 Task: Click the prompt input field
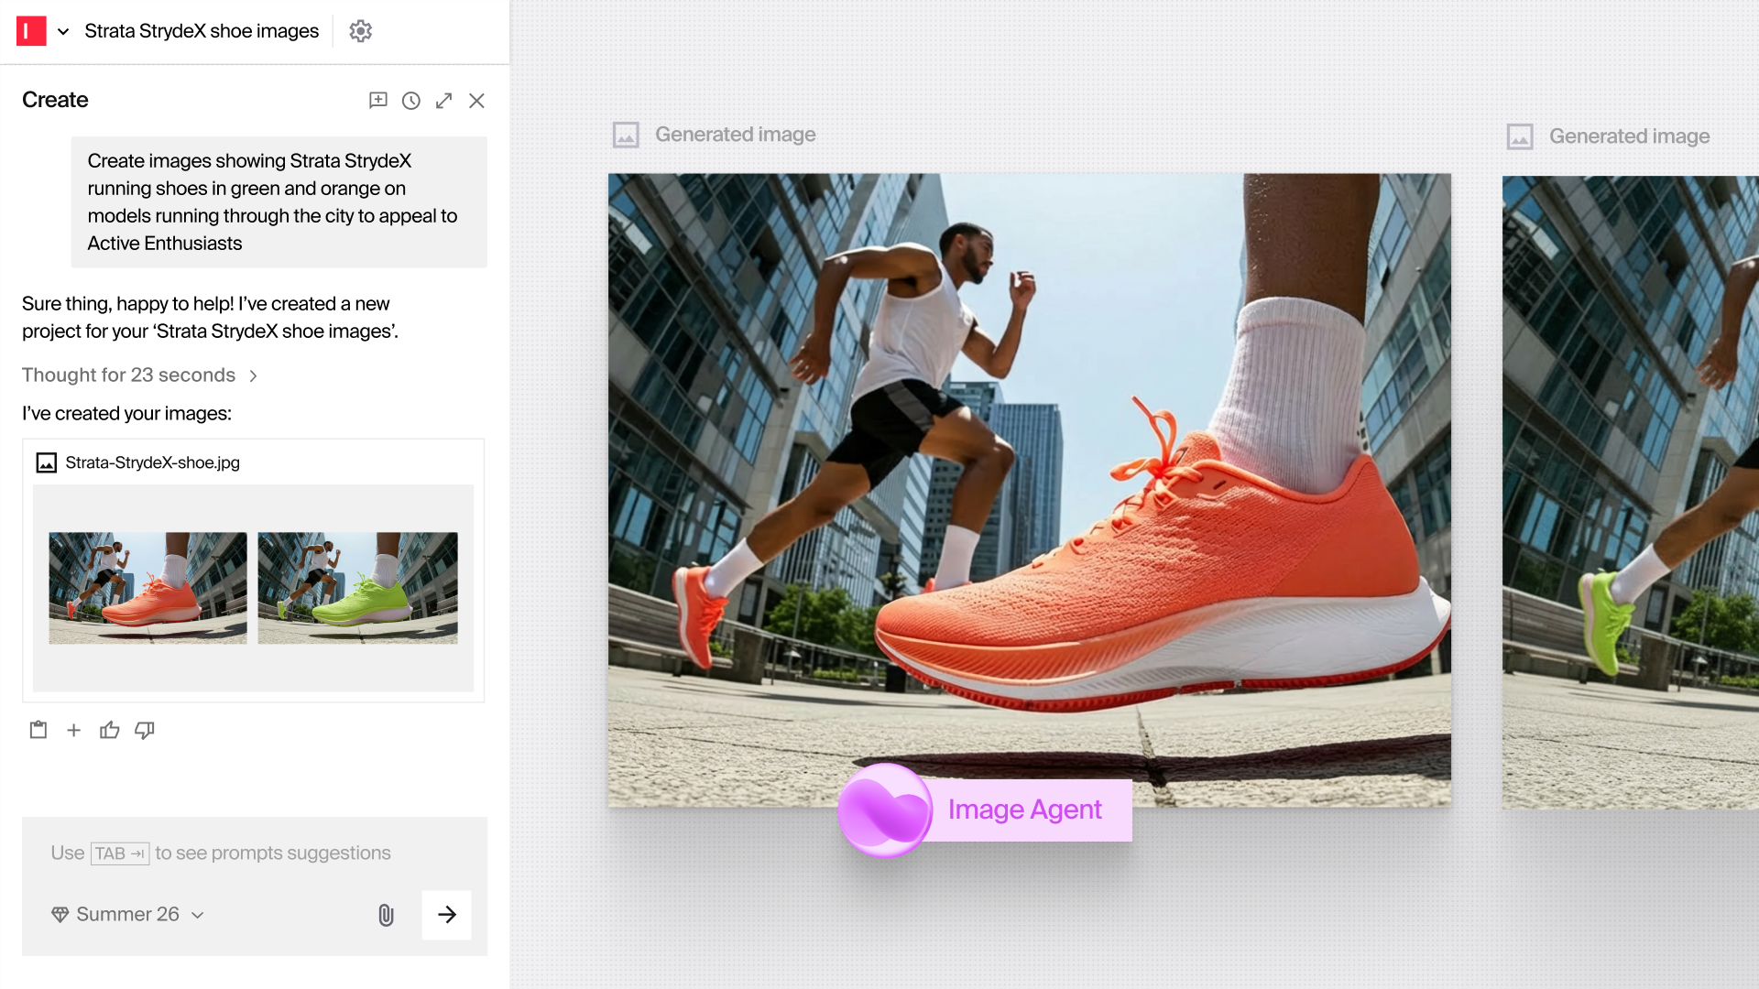pos(254,853)
